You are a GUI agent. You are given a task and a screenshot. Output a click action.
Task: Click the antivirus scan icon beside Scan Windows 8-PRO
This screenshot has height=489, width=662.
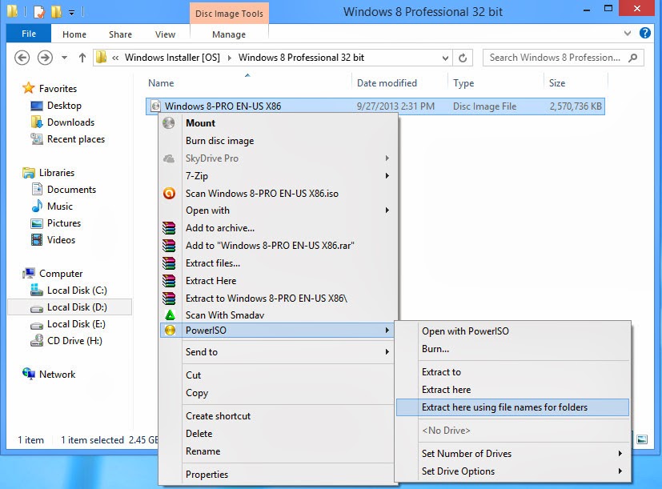169,194
